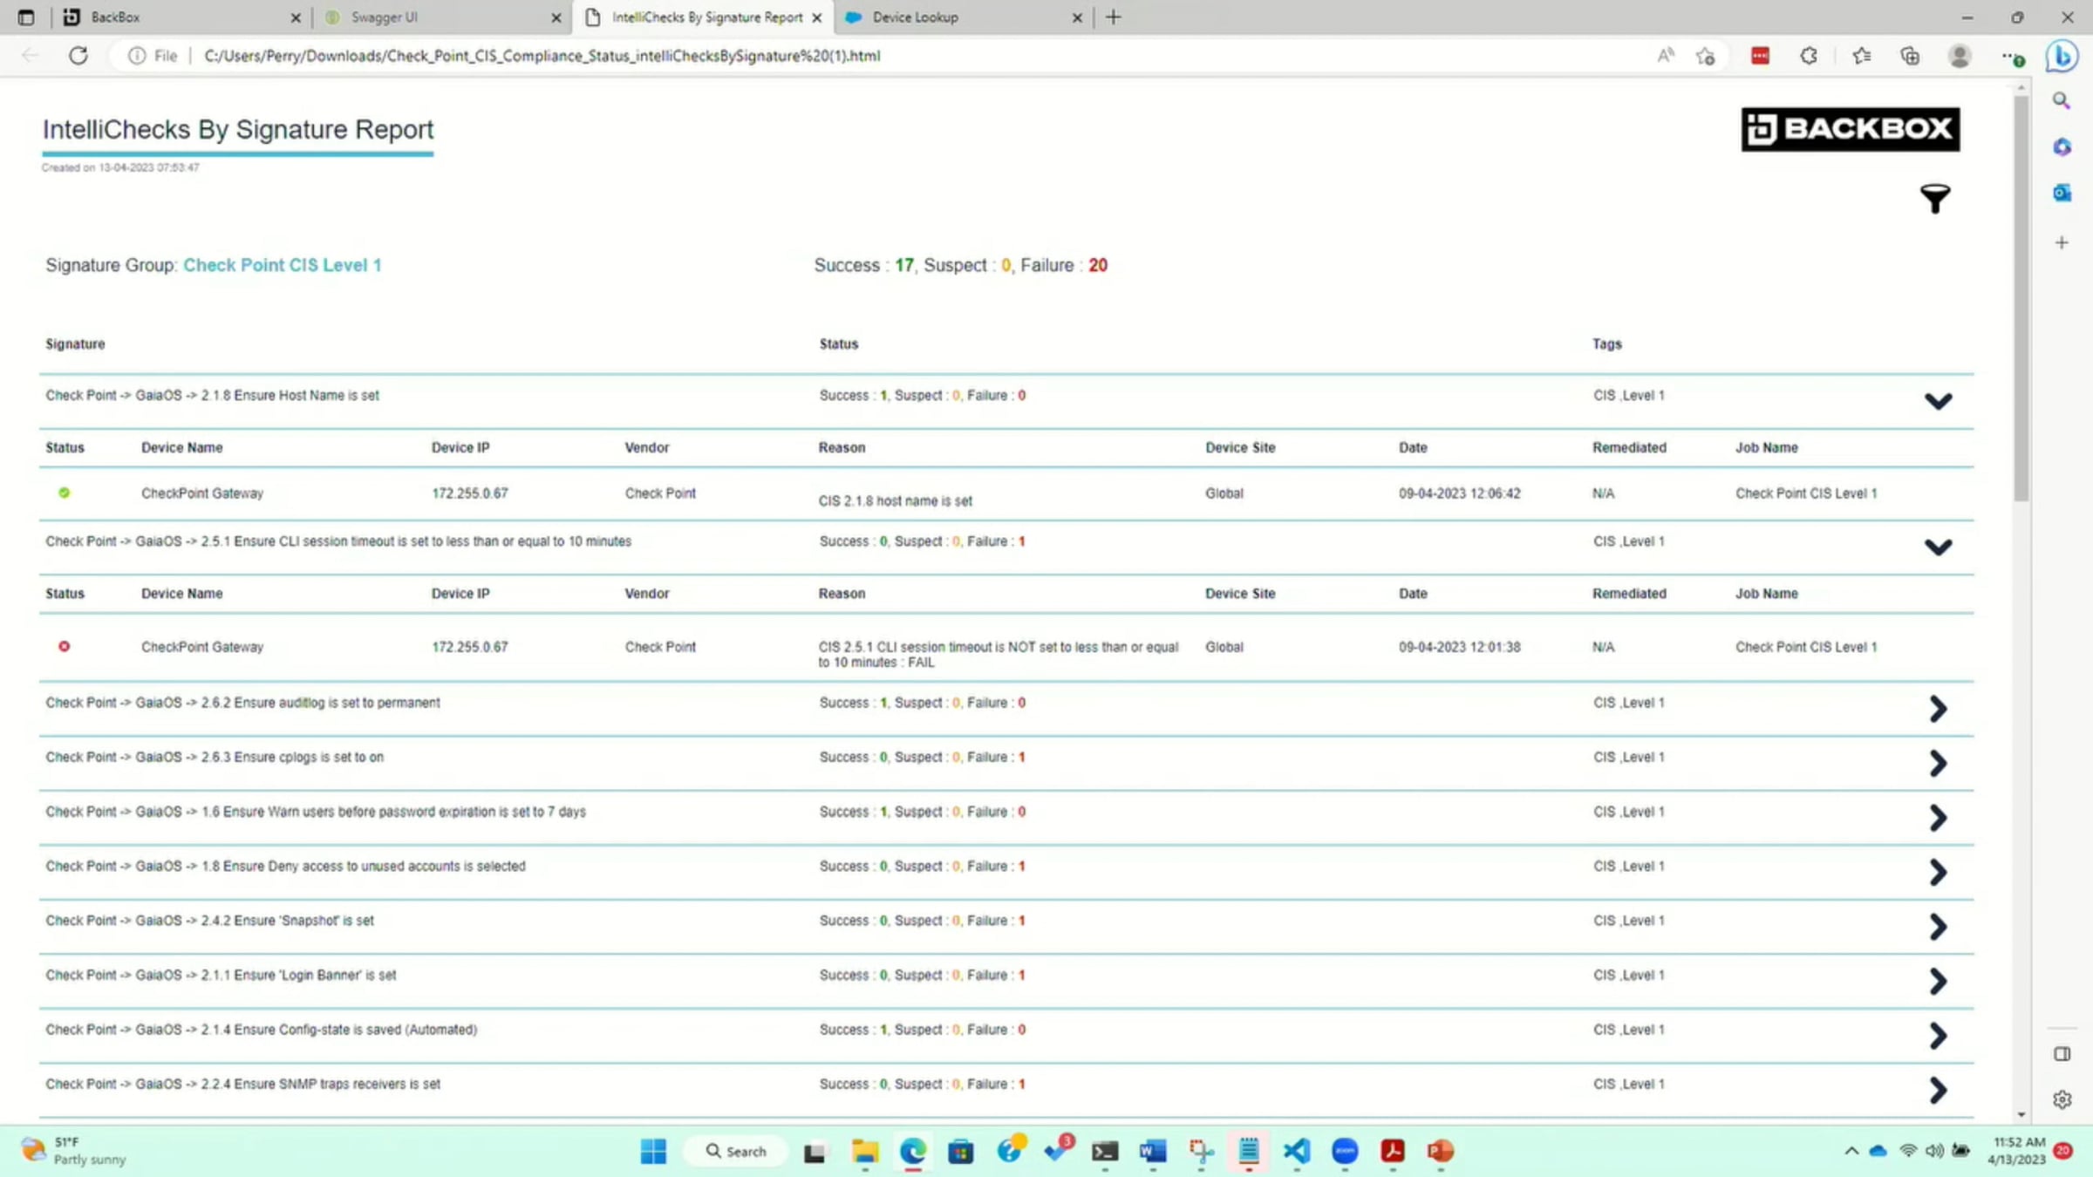The height and width of the screenshot is (1177, 2093).
Task: Click the Outlook icon in sidebar
Action: [2062, 193]
